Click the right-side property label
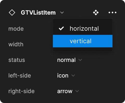Screen dimensions: 125x103 click(x=21, y=91)
